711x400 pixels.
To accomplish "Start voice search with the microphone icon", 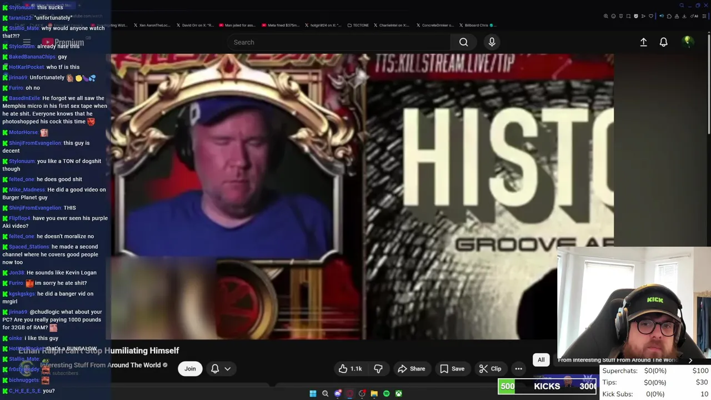I will [x=492, y=42].
